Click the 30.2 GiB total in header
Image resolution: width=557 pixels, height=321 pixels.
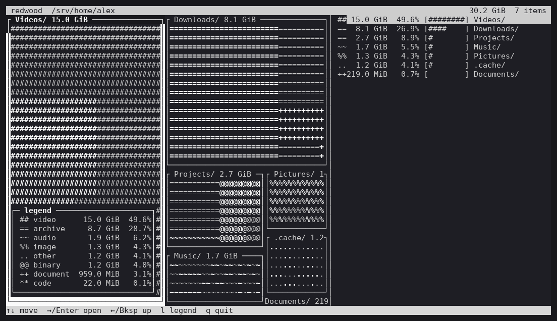point(487,11)
